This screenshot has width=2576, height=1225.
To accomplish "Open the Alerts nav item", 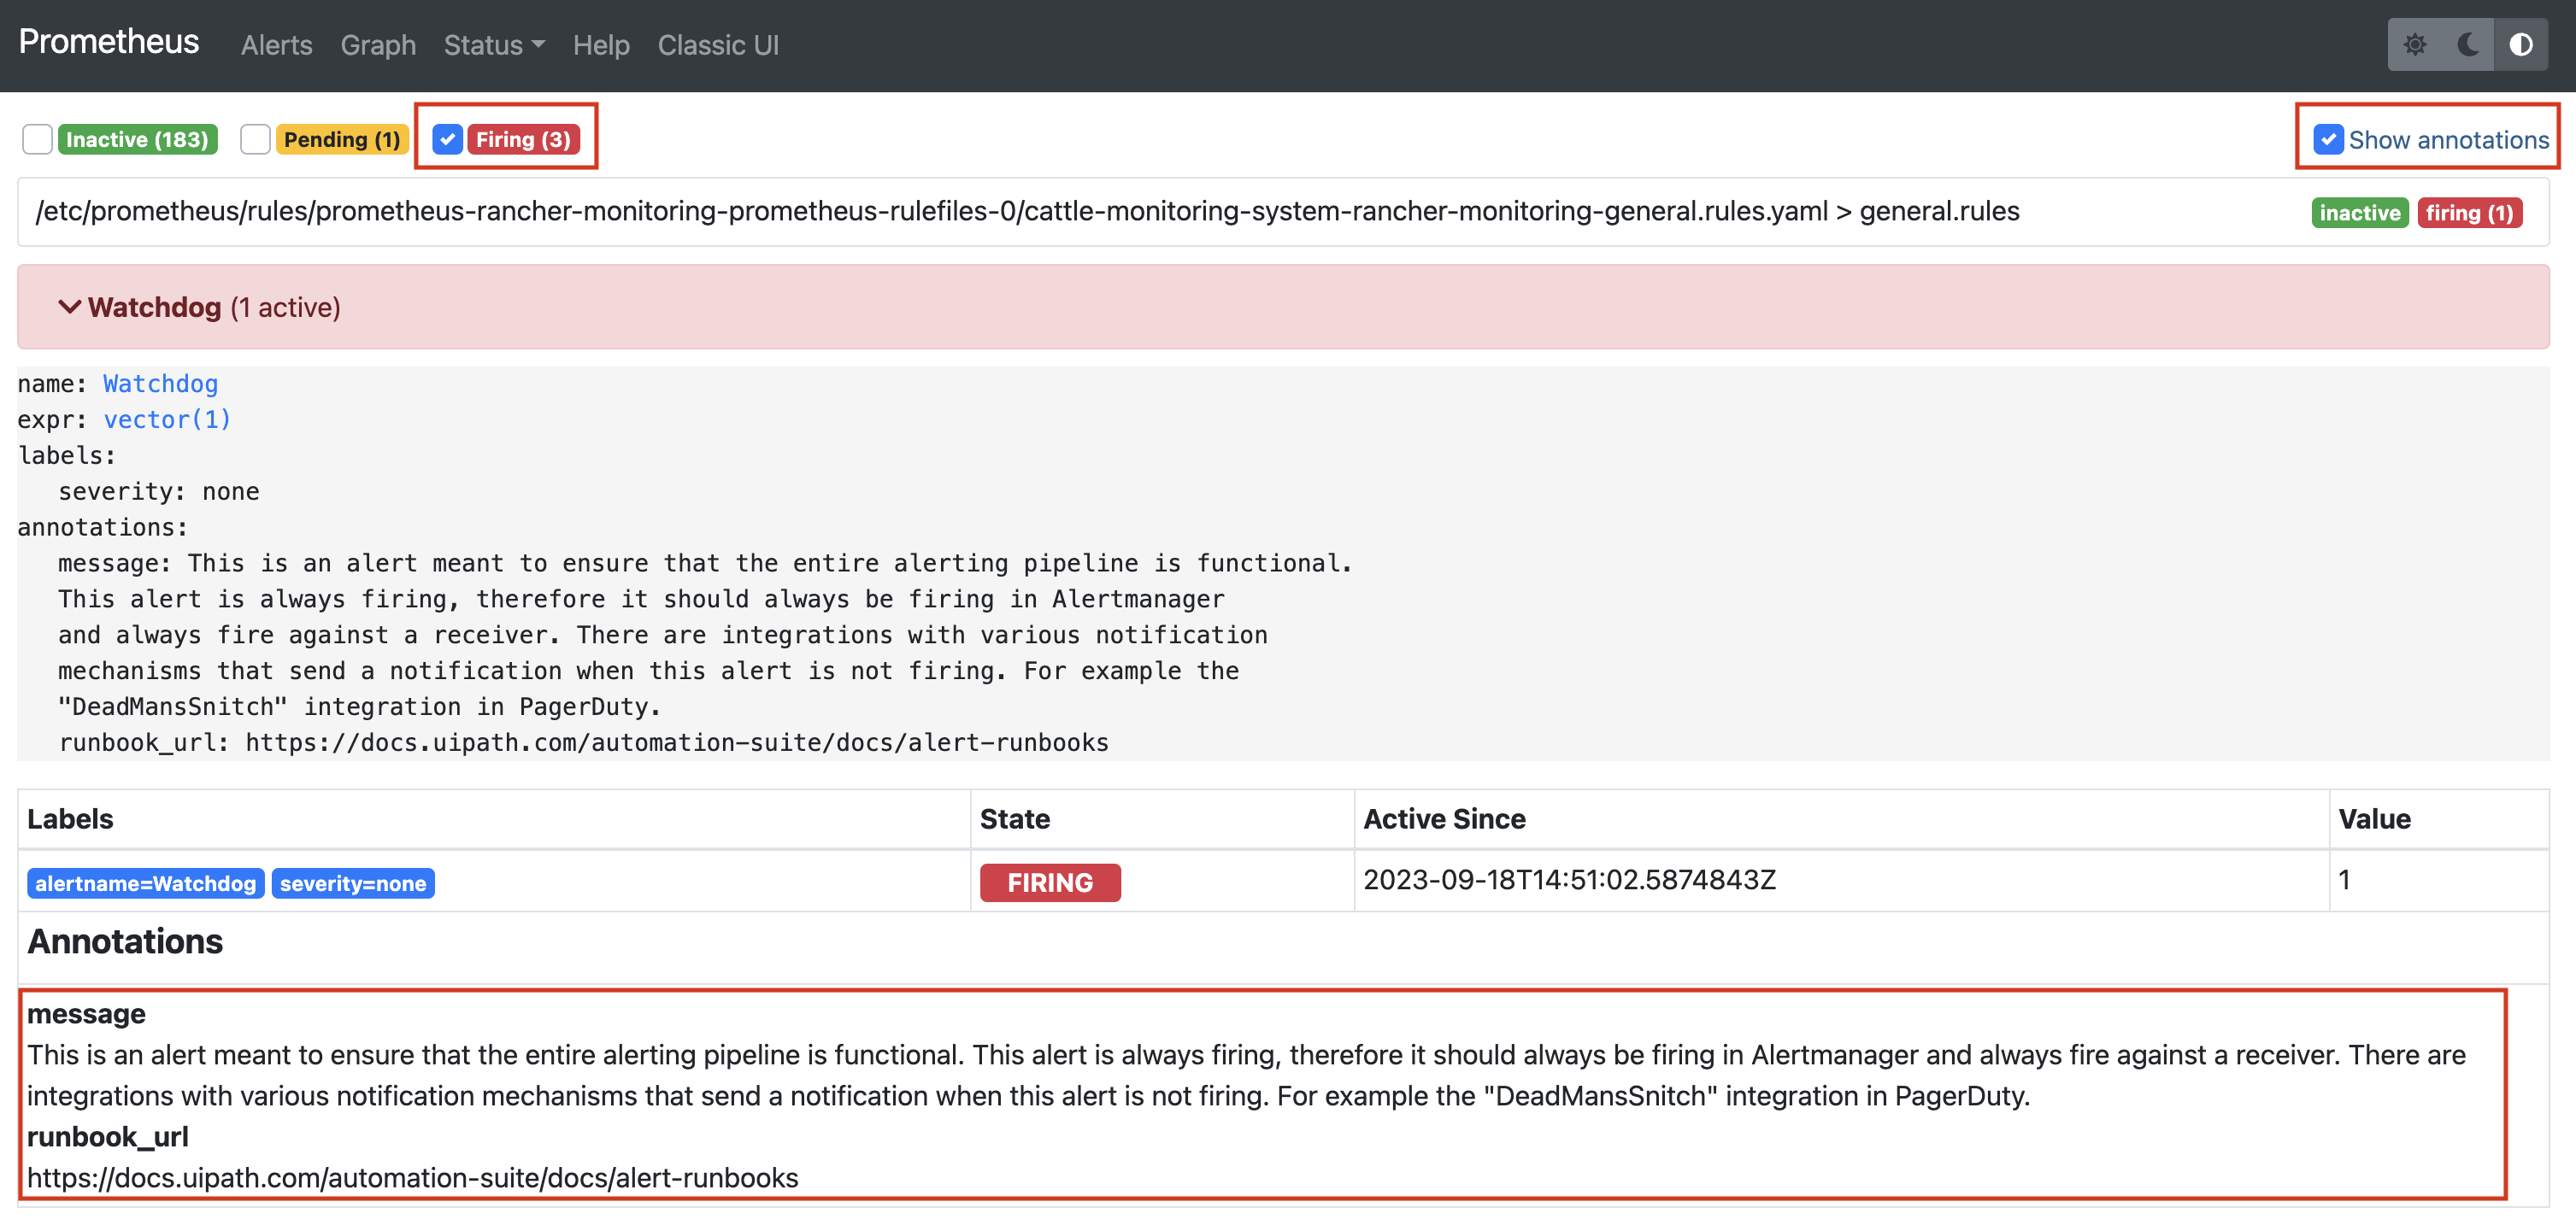I will pos(276,45).
